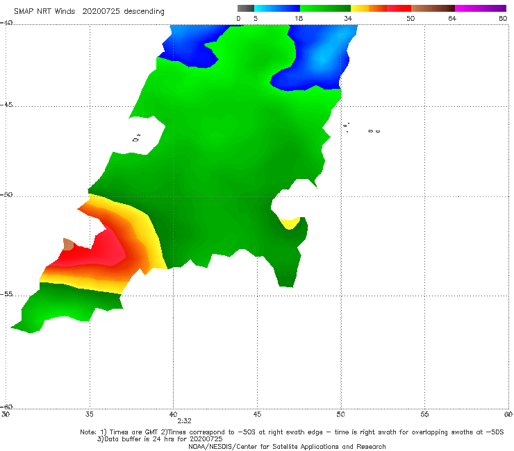This screenshot has height=451, width=514.
Task: Click the small yellow patch near 47E
Action: pos(289,223)
